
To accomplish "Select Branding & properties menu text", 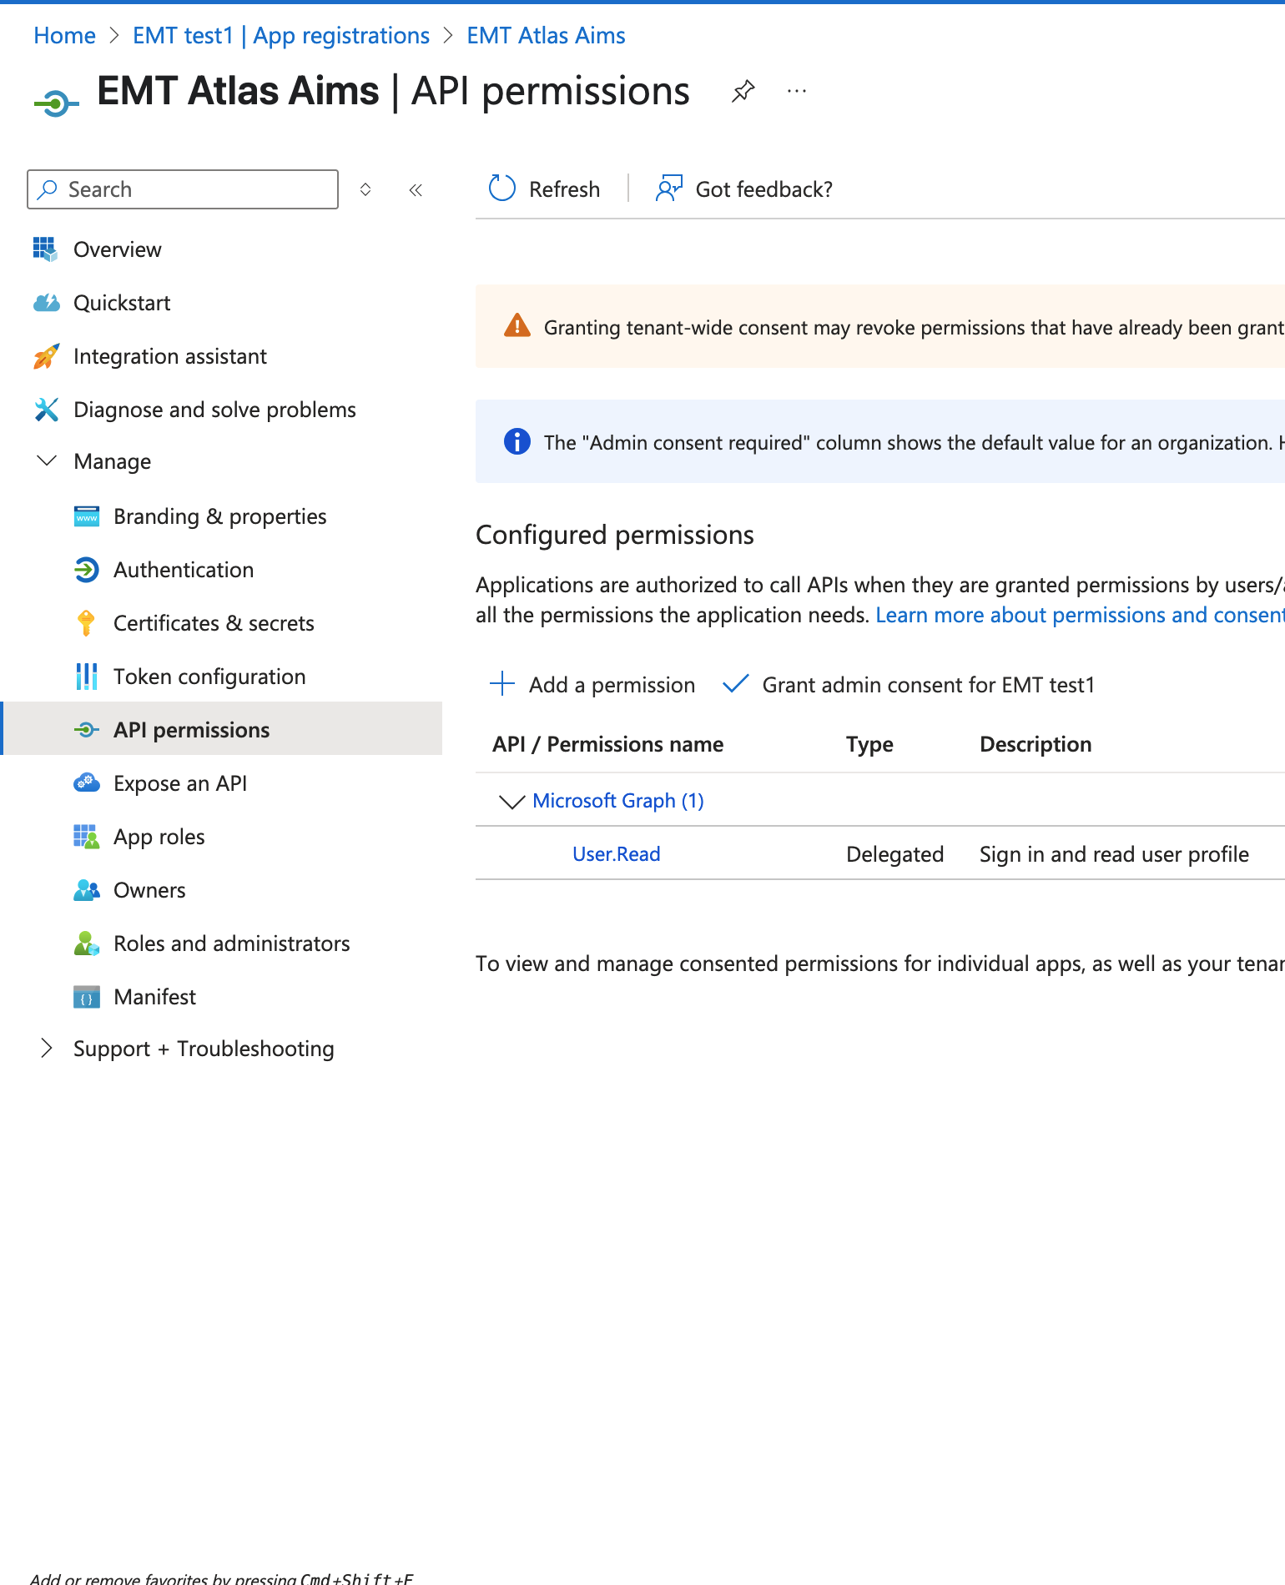I will click(220, 516).
